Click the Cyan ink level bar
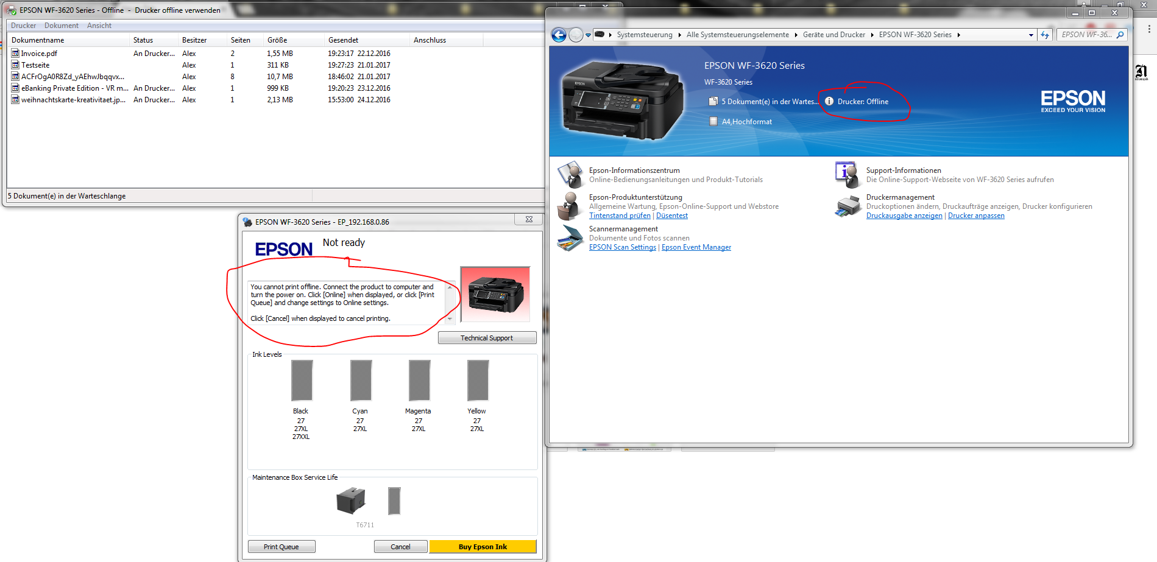Screen dimensions: 1157x562 (x=361, y=380)
